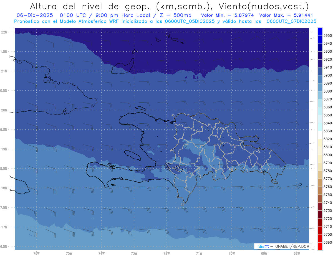The height and width of the screenshot is (257, 333).
Task: Click the colorbar label 5900
Action: 328,75
